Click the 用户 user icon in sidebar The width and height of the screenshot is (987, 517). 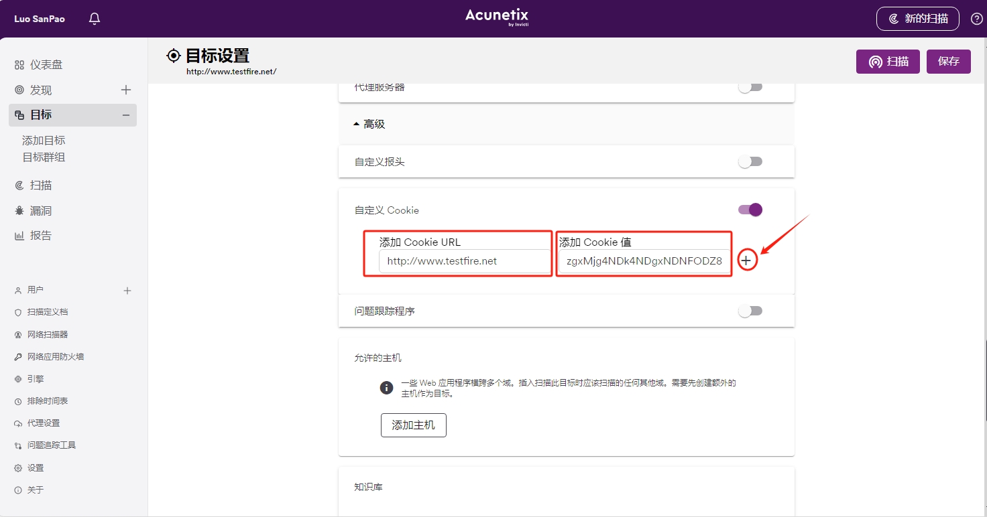click(18, 291)
